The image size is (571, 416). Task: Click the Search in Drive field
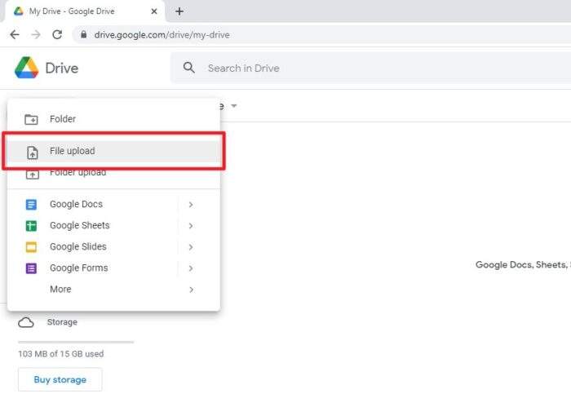(x=371, y=69)
